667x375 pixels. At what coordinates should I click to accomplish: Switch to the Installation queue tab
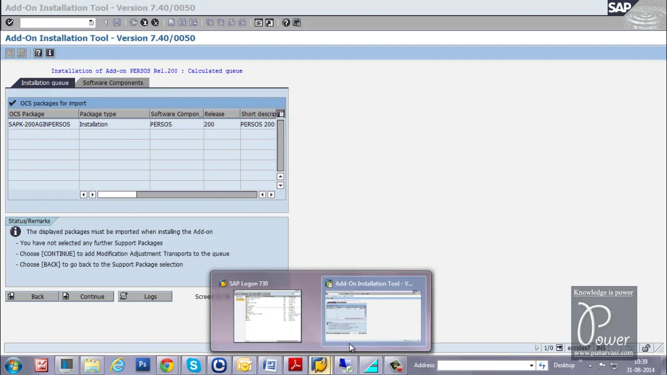coord(45,83)
